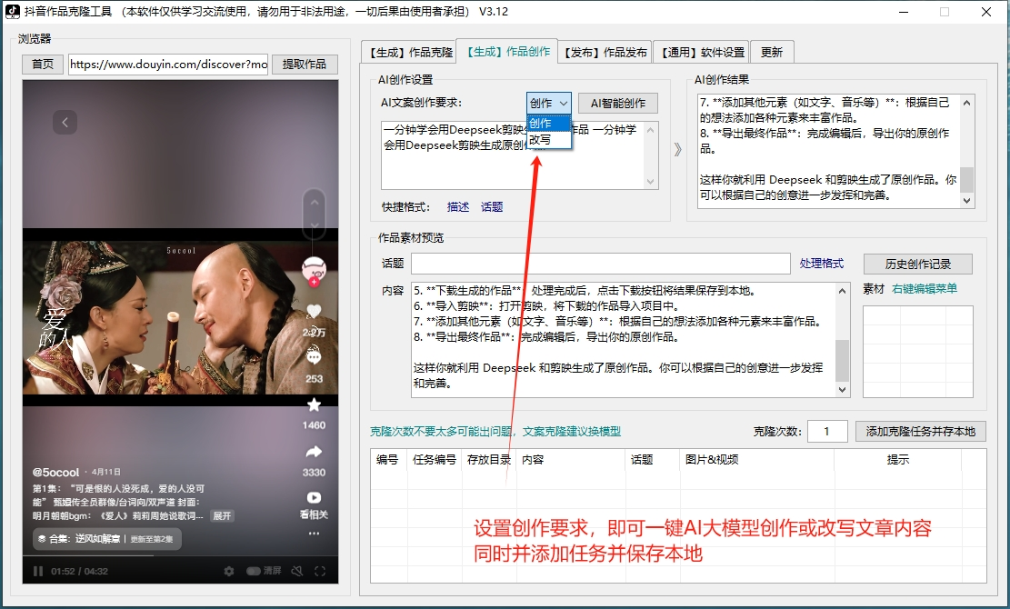Screen dimensions: 1010x609
Task: Expand the description with 展开
Action: click(x=222, y=515)
